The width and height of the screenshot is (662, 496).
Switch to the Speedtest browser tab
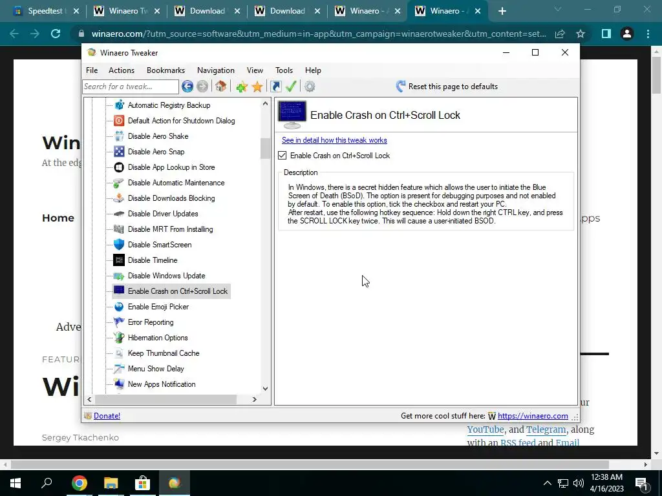click(46, 12)
